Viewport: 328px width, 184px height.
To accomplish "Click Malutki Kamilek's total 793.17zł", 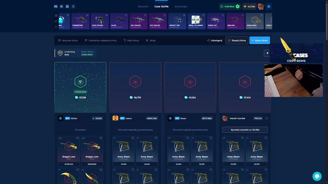I will [258, 118].
